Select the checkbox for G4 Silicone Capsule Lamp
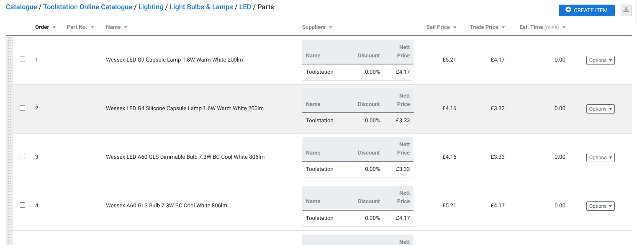This screenshot has width=637, height=245. click(23, 108)
